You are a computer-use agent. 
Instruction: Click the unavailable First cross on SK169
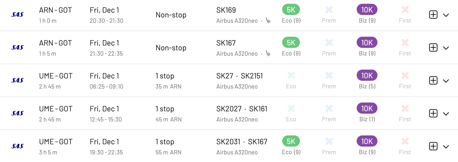405,10
